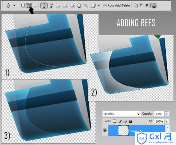Expand the geometry options arrow
The width and height of the screenshot is (176, 145).
(x=99, y=5)
